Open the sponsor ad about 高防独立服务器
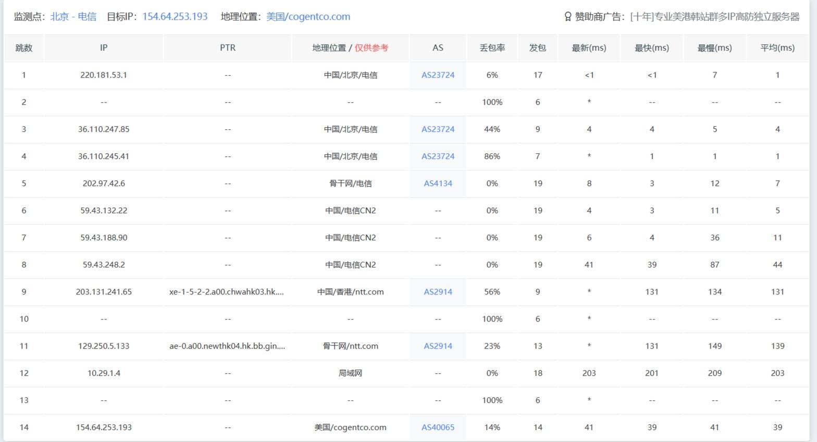Screen dimensions: 817x442 pyautogui.click(x=715, y=17)
